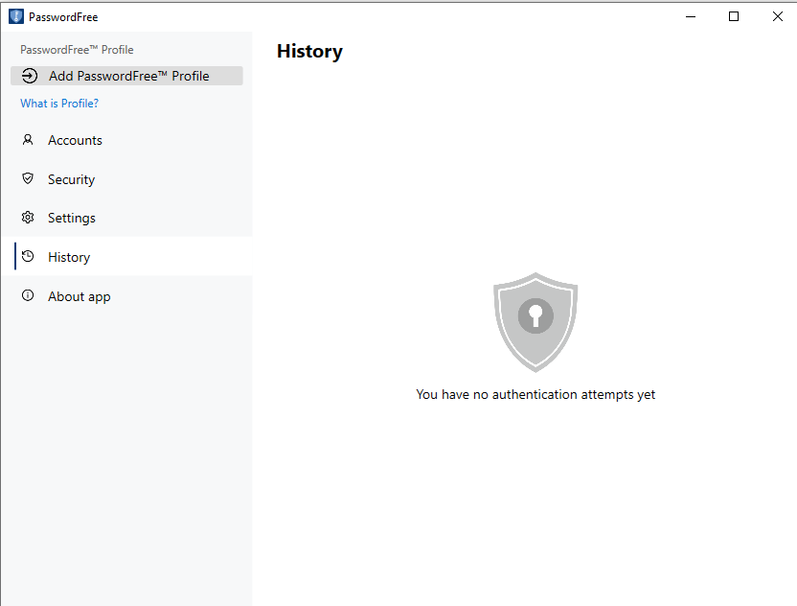Maximize the PasswordFree window

point(734,16)
